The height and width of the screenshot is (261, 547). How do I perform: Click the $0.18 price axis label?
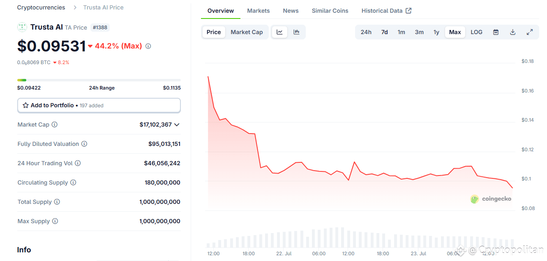click(528, 61)
